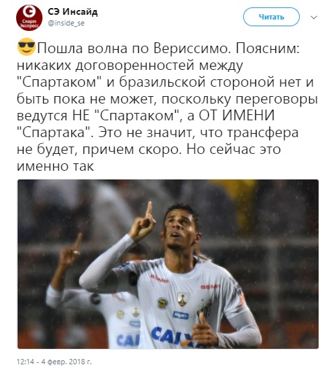Click the last line именно так
The width and height of the screenshot is (326, 367).
point(55,167)
